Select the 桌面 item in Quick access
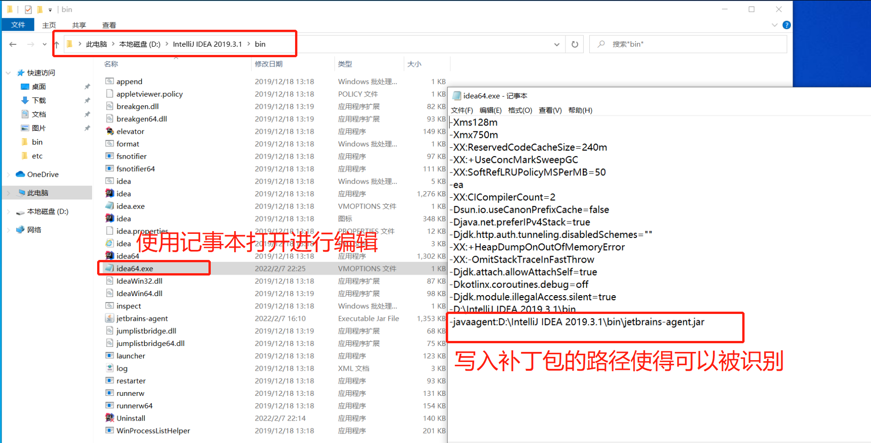The height and width of the screenshot is (443, 871). (x=38, y=86)
